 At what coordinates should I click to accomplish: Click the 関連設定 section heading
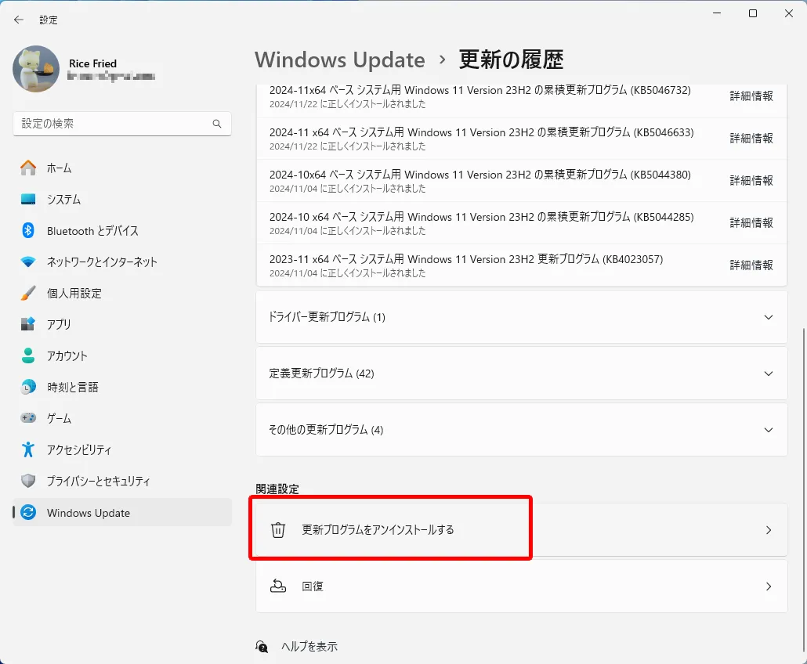277,489
